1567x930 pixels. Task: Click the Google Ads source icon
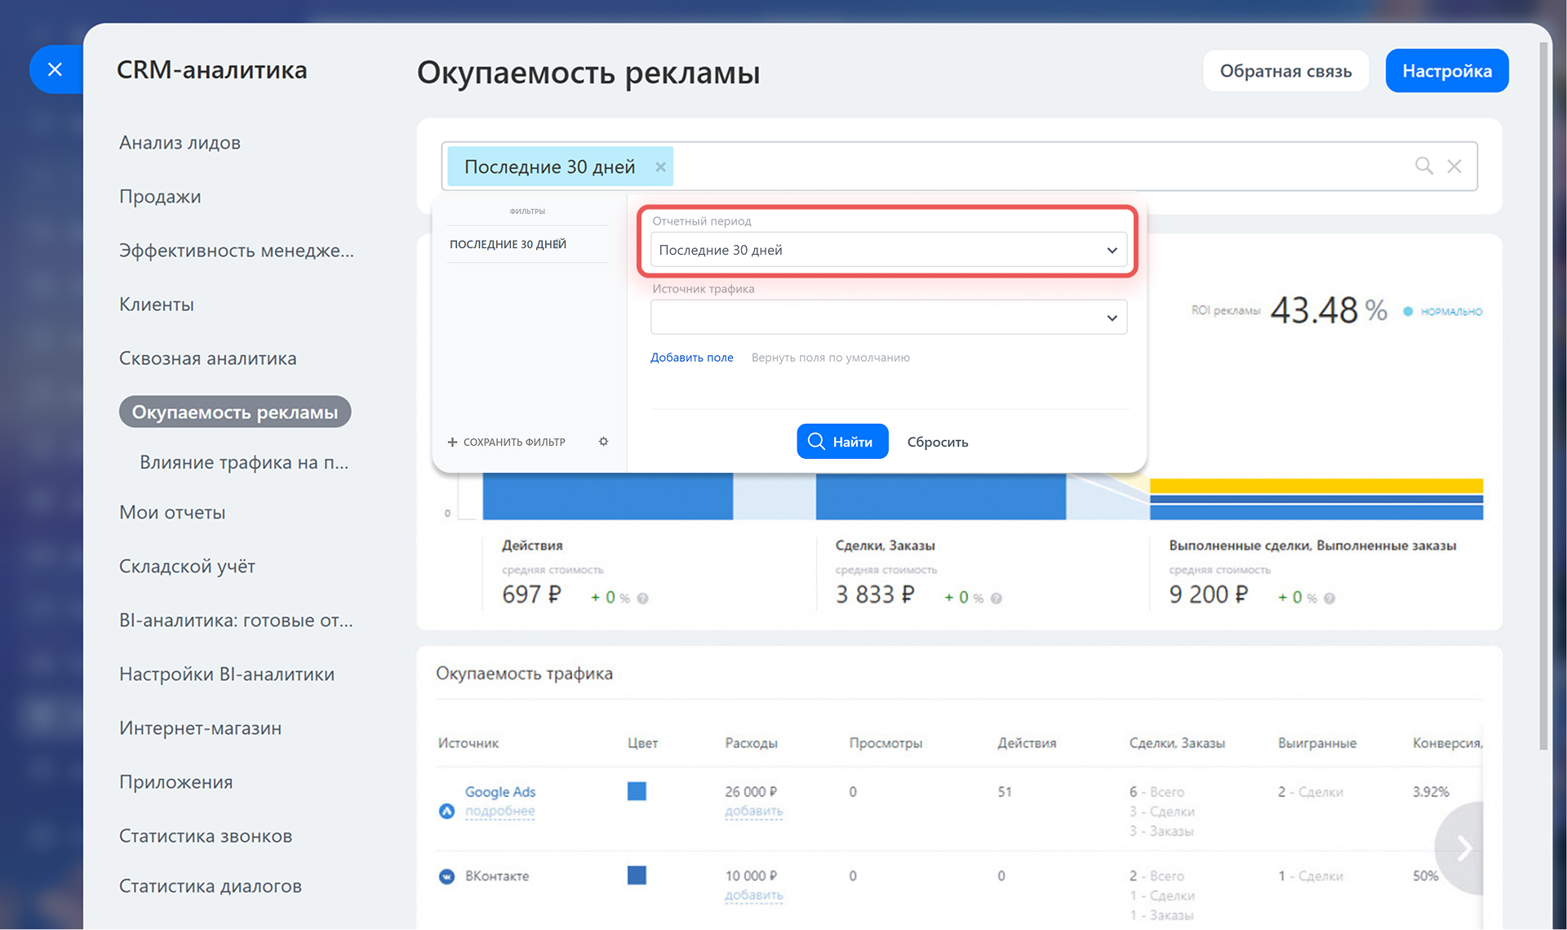(446, 811)
